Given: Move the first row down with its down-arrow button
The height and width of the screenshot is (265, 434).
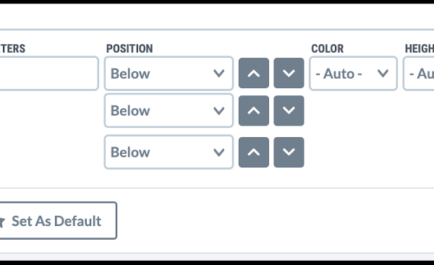Looking at the screenshot, I should tap(289, 73).
